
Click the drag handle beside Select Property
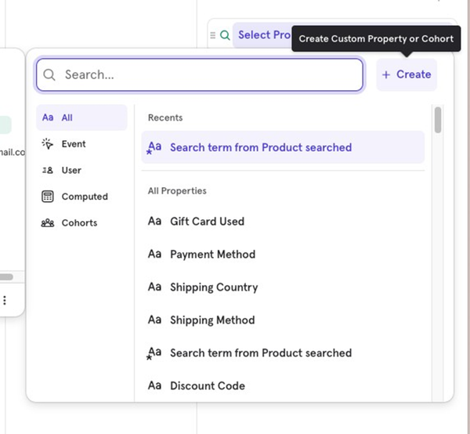(212, 35)
